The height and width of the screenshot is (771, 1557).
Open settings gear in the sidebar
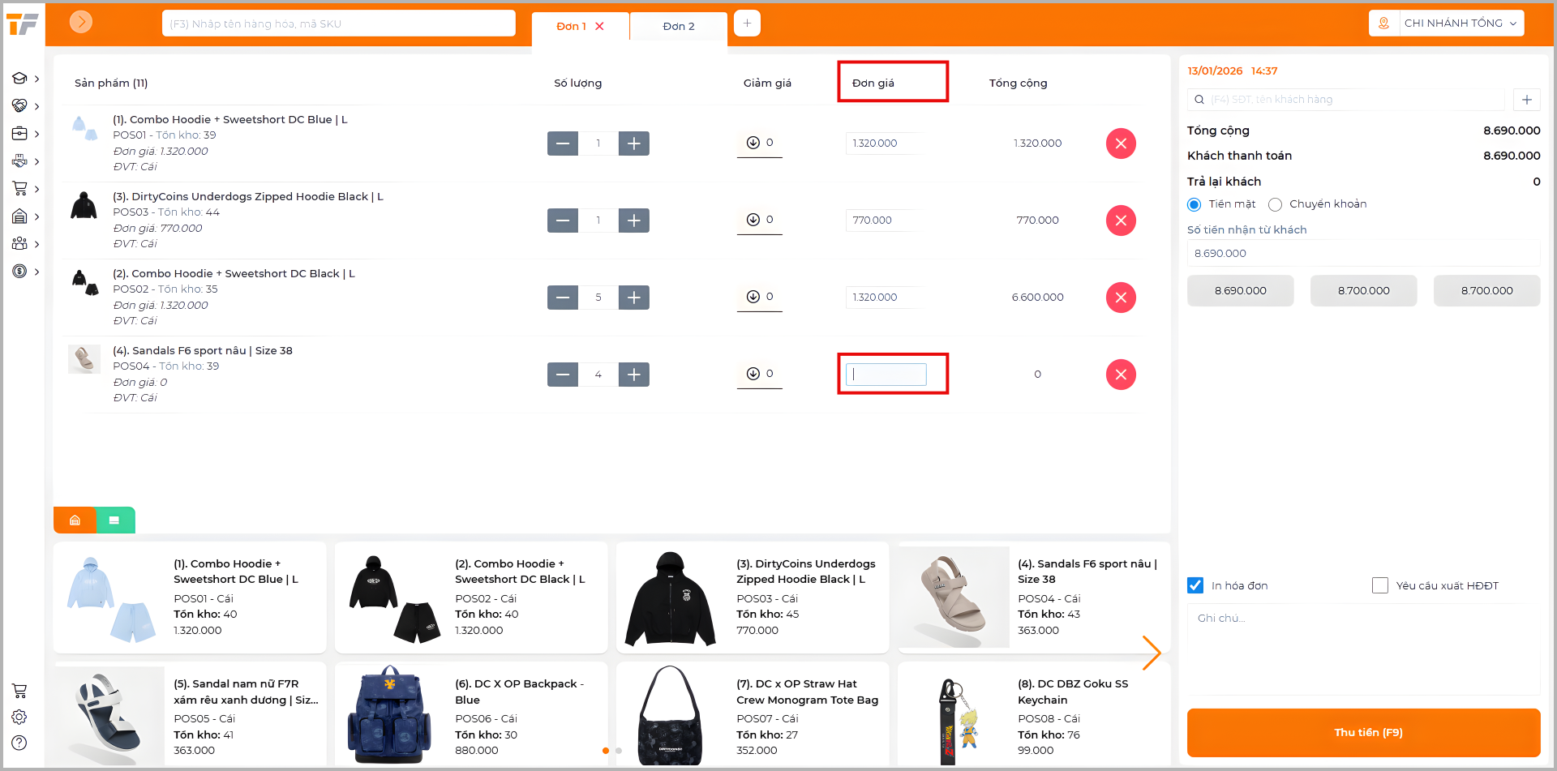(19, 717)
